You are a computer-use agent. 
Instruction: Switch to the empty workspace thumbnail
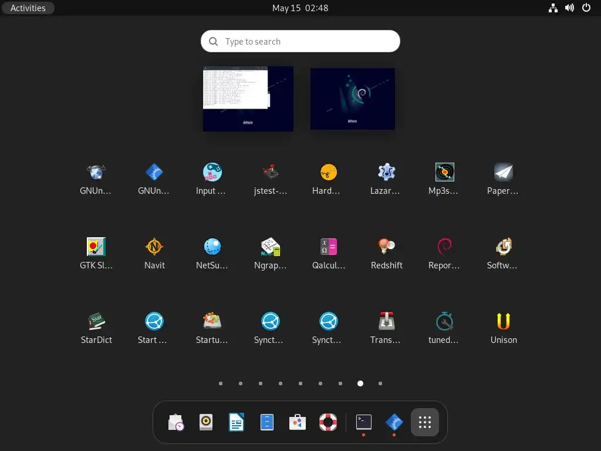(353, 99)
